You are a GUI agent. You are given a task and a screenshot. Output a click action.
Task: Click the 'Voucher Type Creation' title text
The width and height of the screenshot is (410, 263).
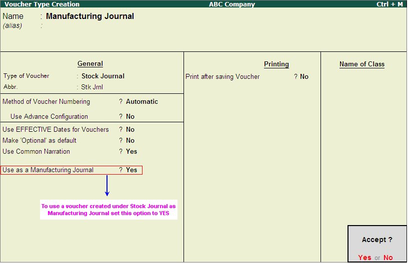(42, 4)
